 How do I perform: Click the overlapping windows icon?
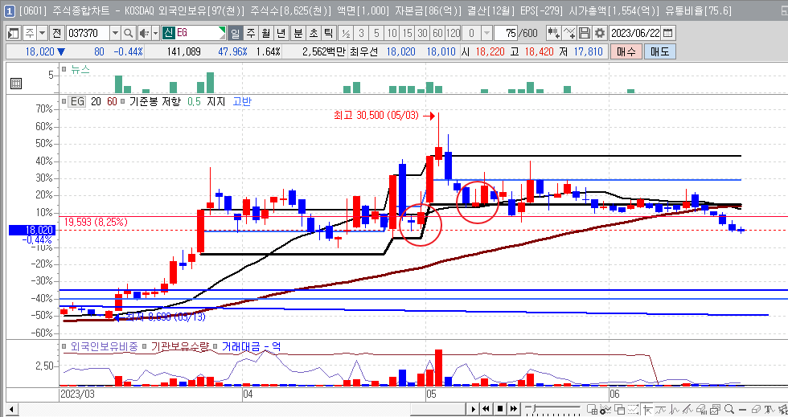620,409
